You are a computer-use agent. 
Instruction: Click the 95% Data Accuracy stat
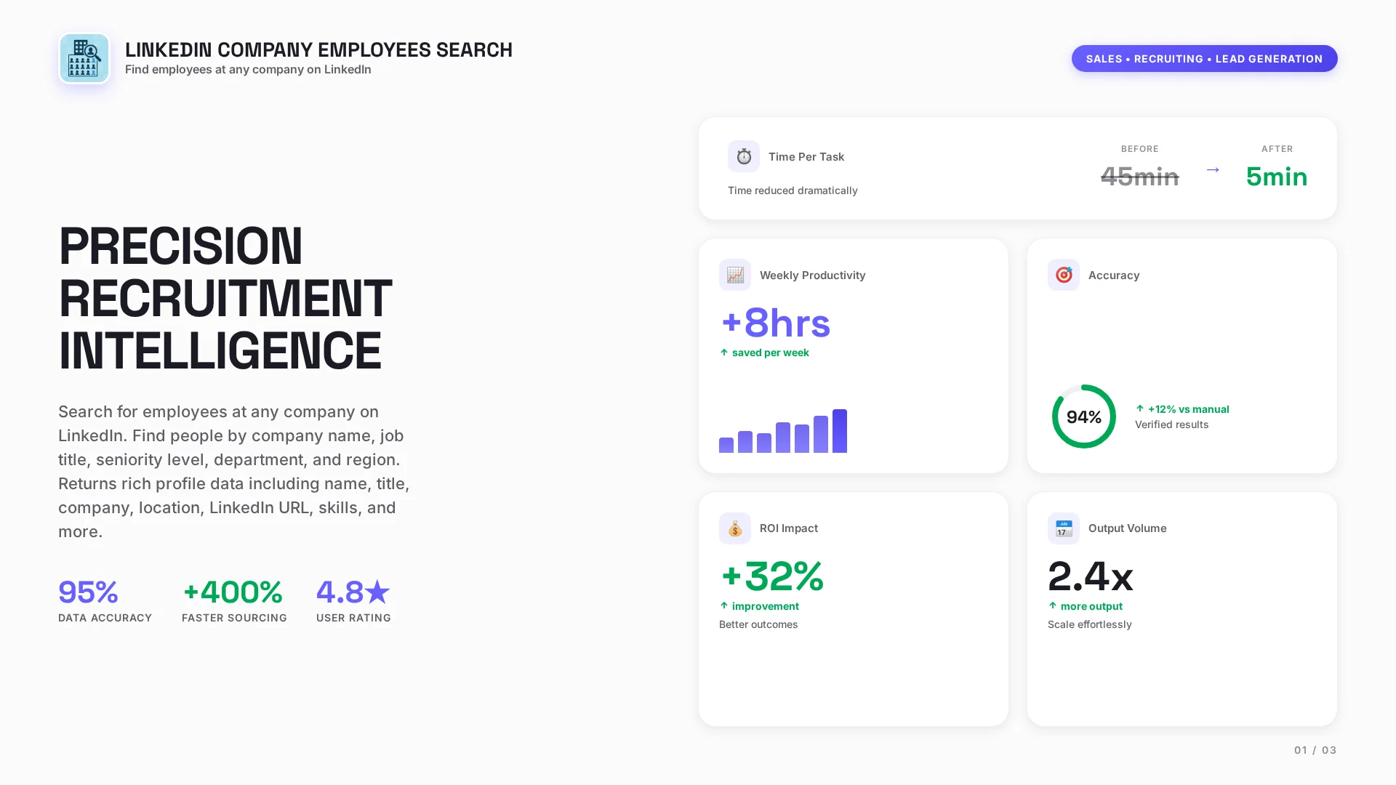click(88, 592)
